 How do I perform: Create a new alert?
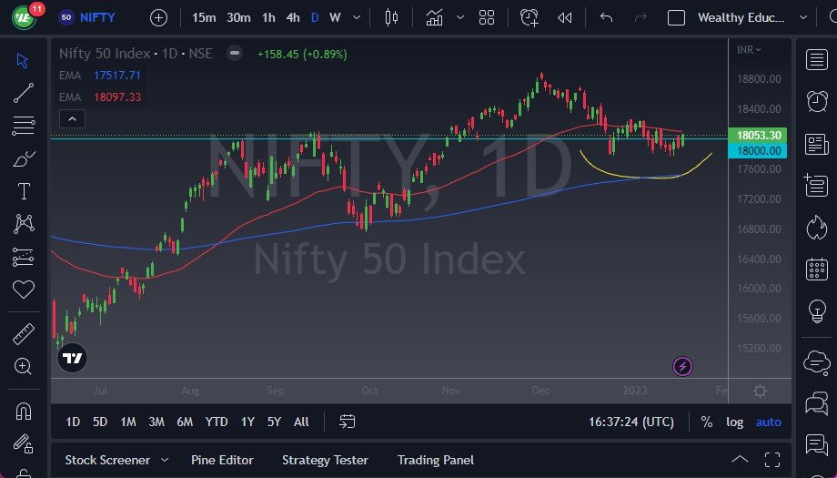click(x=529, y=17)
